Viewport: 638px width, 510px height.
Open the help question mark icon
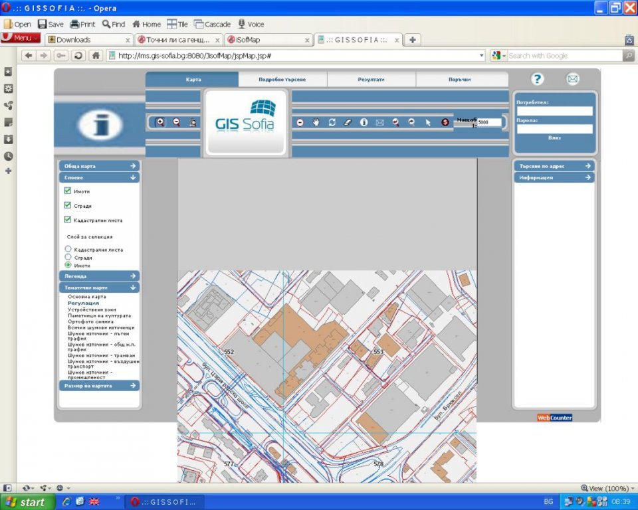point(538,79)
